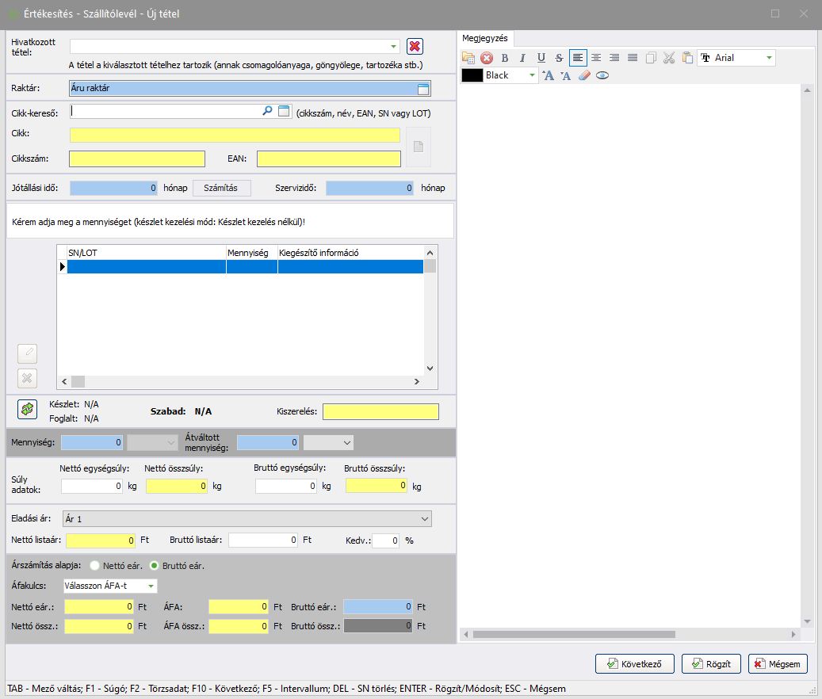The height and width of the screenshot is (699, 822).
Task: Click the scissors cut icon
Action: [668, 58]
